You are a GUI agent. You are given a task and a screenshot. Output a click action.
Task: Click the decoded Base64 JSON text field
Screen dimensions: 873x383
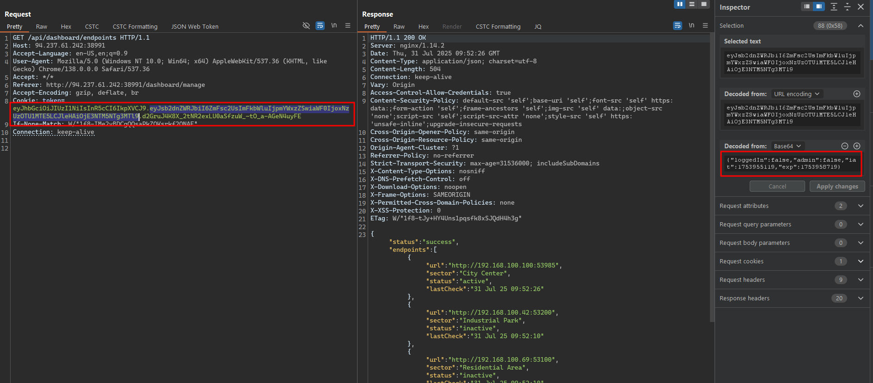tap(791, 164)
